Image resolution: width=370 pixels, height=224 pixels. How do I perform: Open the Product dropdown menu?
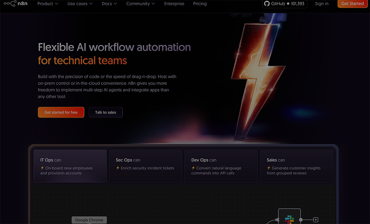click(48, 4)
